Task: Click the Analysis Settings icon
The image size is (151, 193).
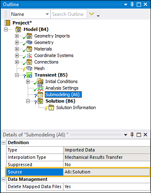Action: point(40,88)
